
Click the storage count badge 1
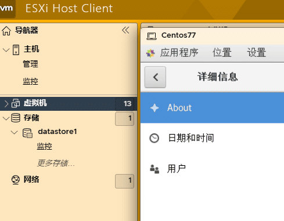pyautogui.click(x=124, y=119)
